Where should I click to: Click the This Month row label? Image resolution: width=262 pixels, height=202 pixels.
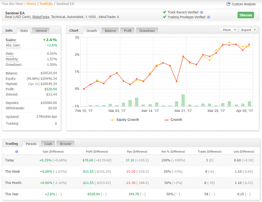point(13,183)
